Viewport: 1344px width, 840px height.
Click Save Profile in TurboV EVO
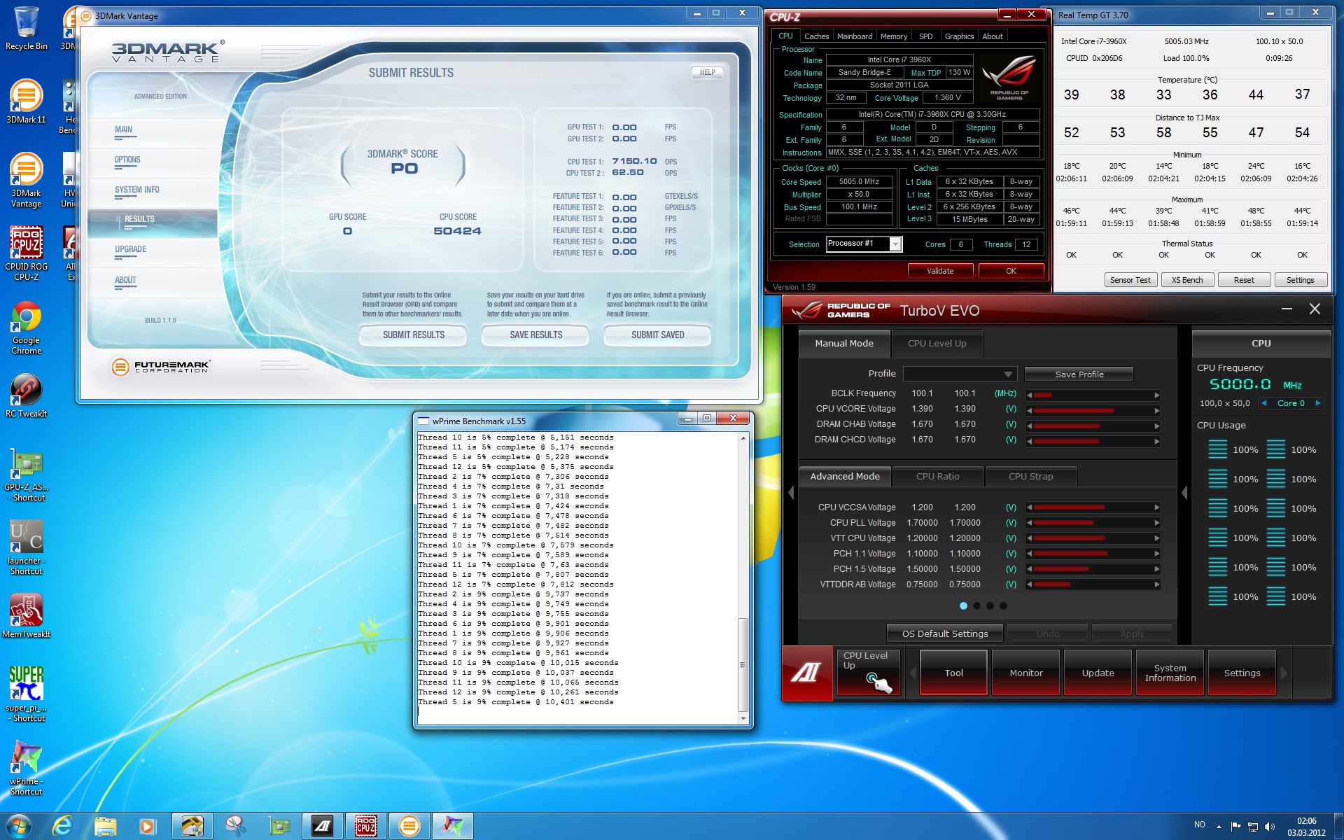click(x=1079, y=374)
